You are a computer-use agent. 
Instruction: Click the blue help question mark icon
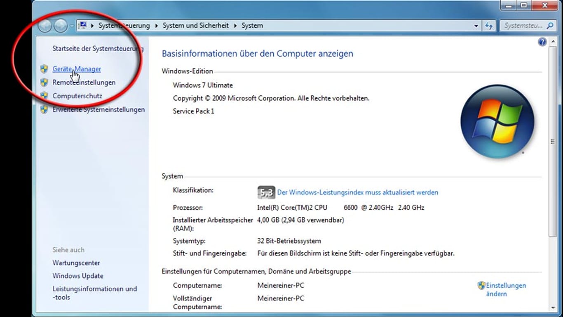tap(542, 42)
